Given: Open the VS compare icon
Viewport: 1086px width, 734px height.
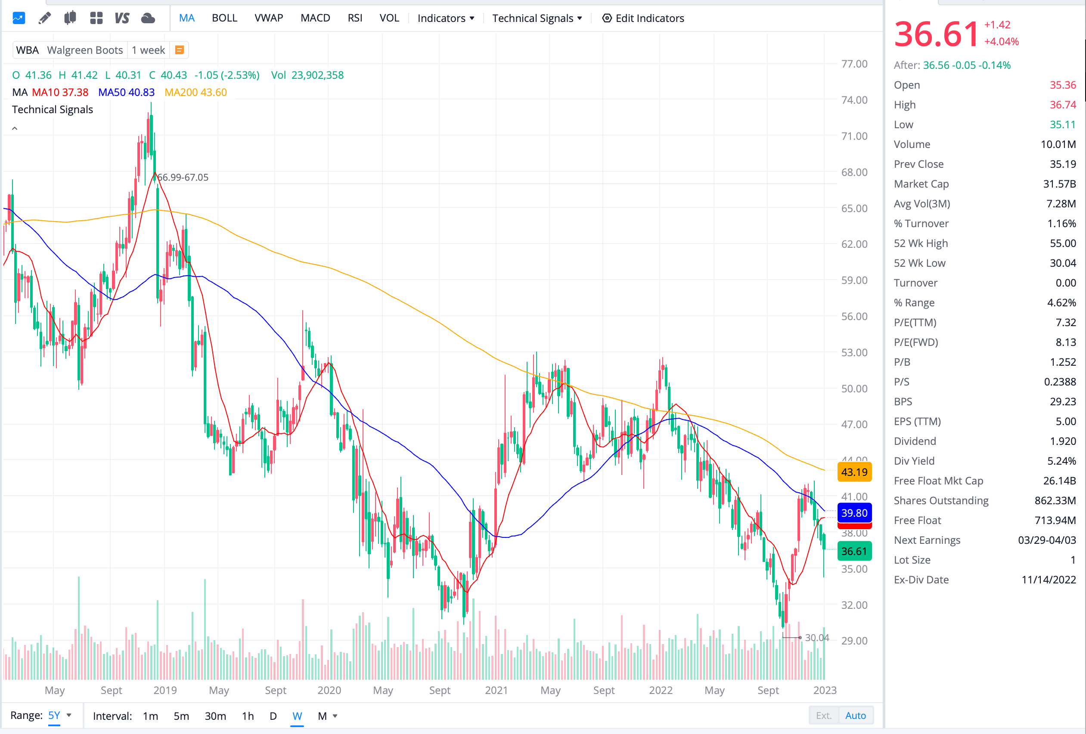Looking at the screenshot, I should pos(122,18).
